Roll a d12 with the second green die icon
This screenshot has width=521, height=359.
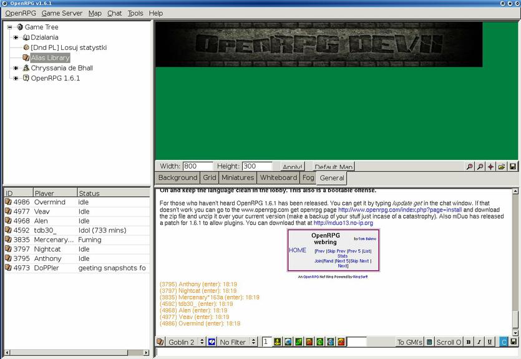point(320,342)
